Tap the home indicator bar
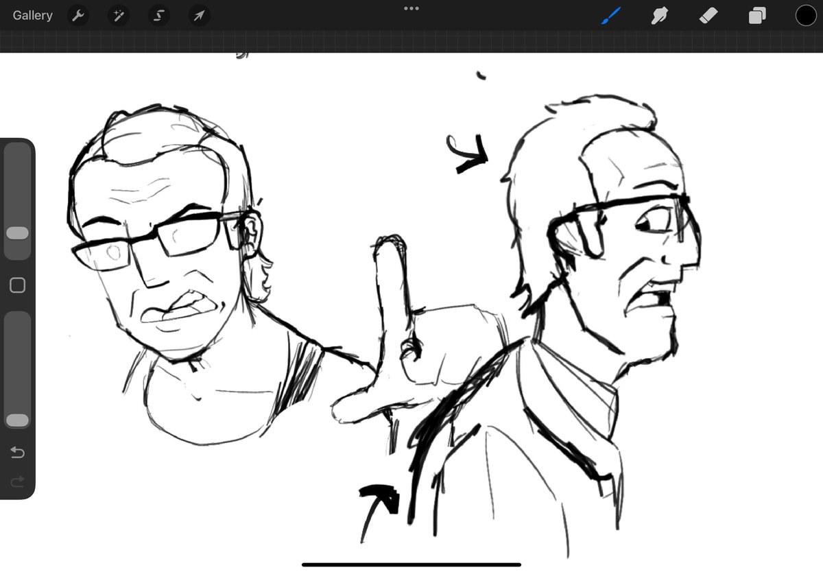Image resolution: width=823 pixels, height=572 pixels. (411, 564)
